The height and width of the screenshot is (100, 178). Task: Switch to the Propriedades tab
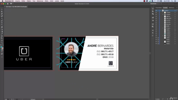tap(159, 8)
